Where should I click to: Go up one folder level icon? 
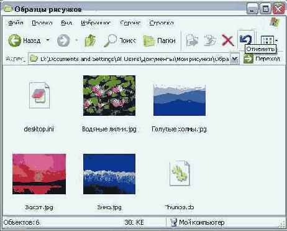pyautogui.click(x=90, y=40)
